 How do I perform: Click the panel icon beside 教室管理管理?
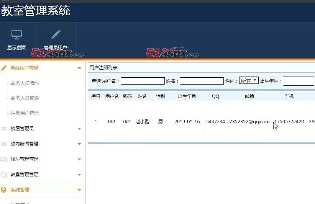click(3, 175)
